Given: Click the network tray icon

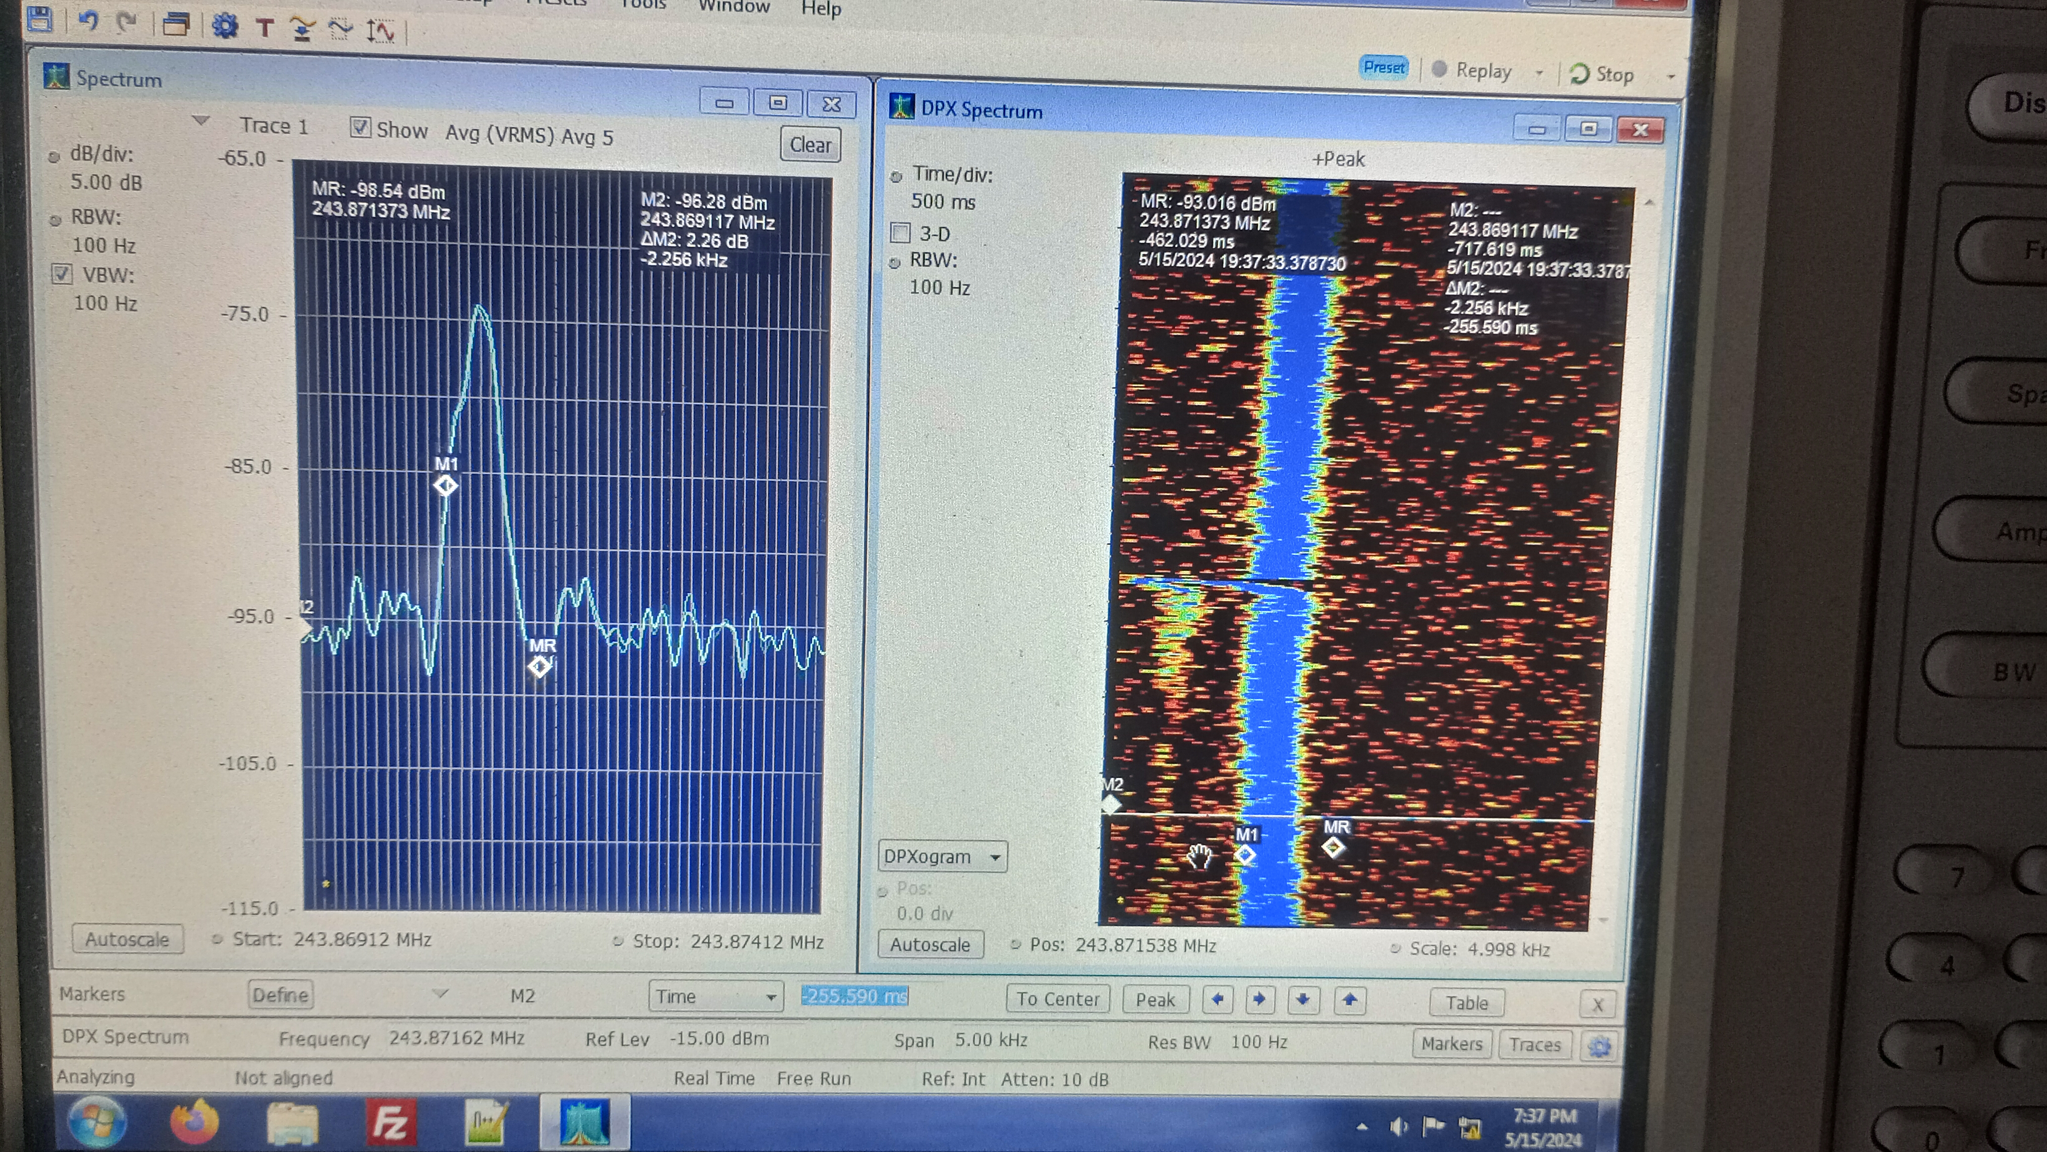Looking at the screenshot, I should (1470, 1127).
